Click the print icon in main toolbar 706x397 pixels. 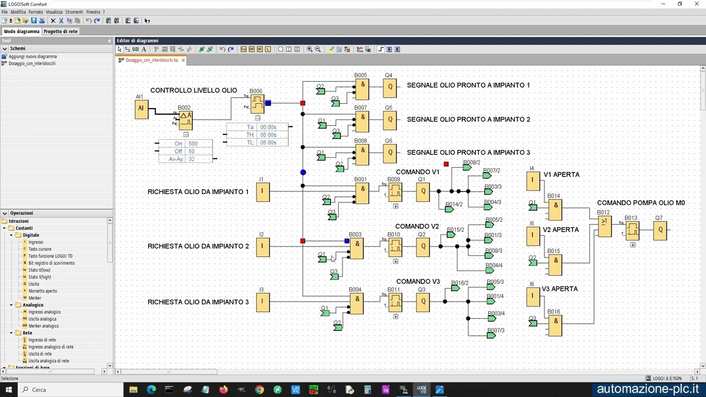(x=41, y=20)
